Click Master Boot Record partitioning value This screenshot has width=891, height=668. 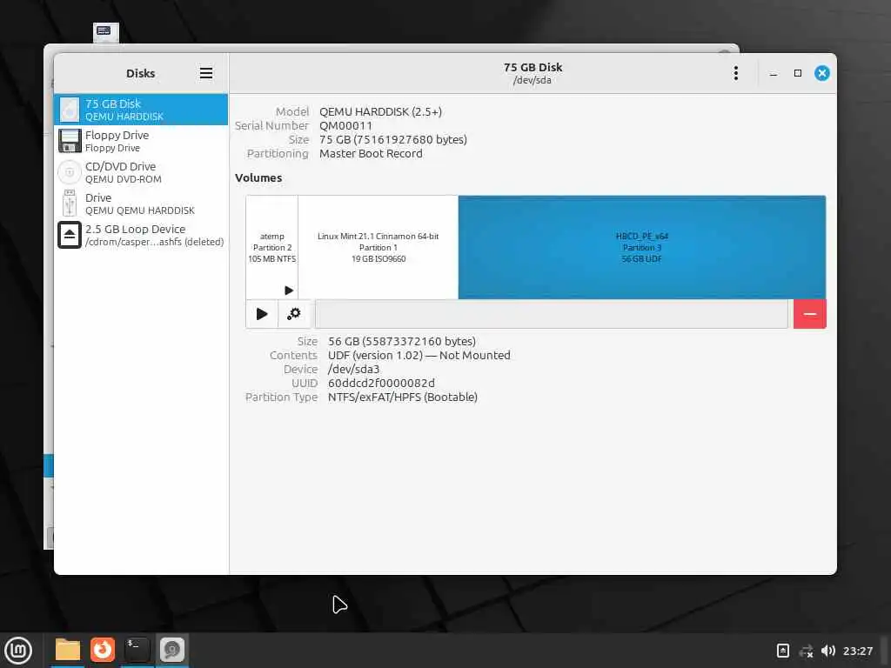pyautogui.click(x=371, y=153)
